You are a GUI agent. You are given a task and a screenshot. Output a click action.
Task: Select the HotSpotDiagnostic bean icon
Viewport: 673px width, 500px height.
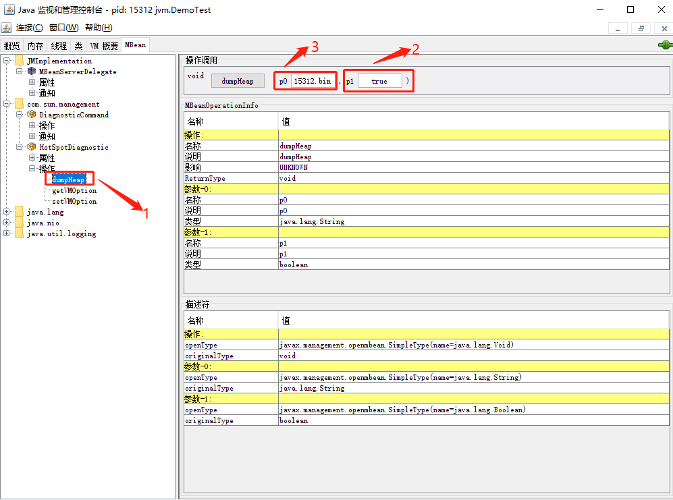pos(32,147)
